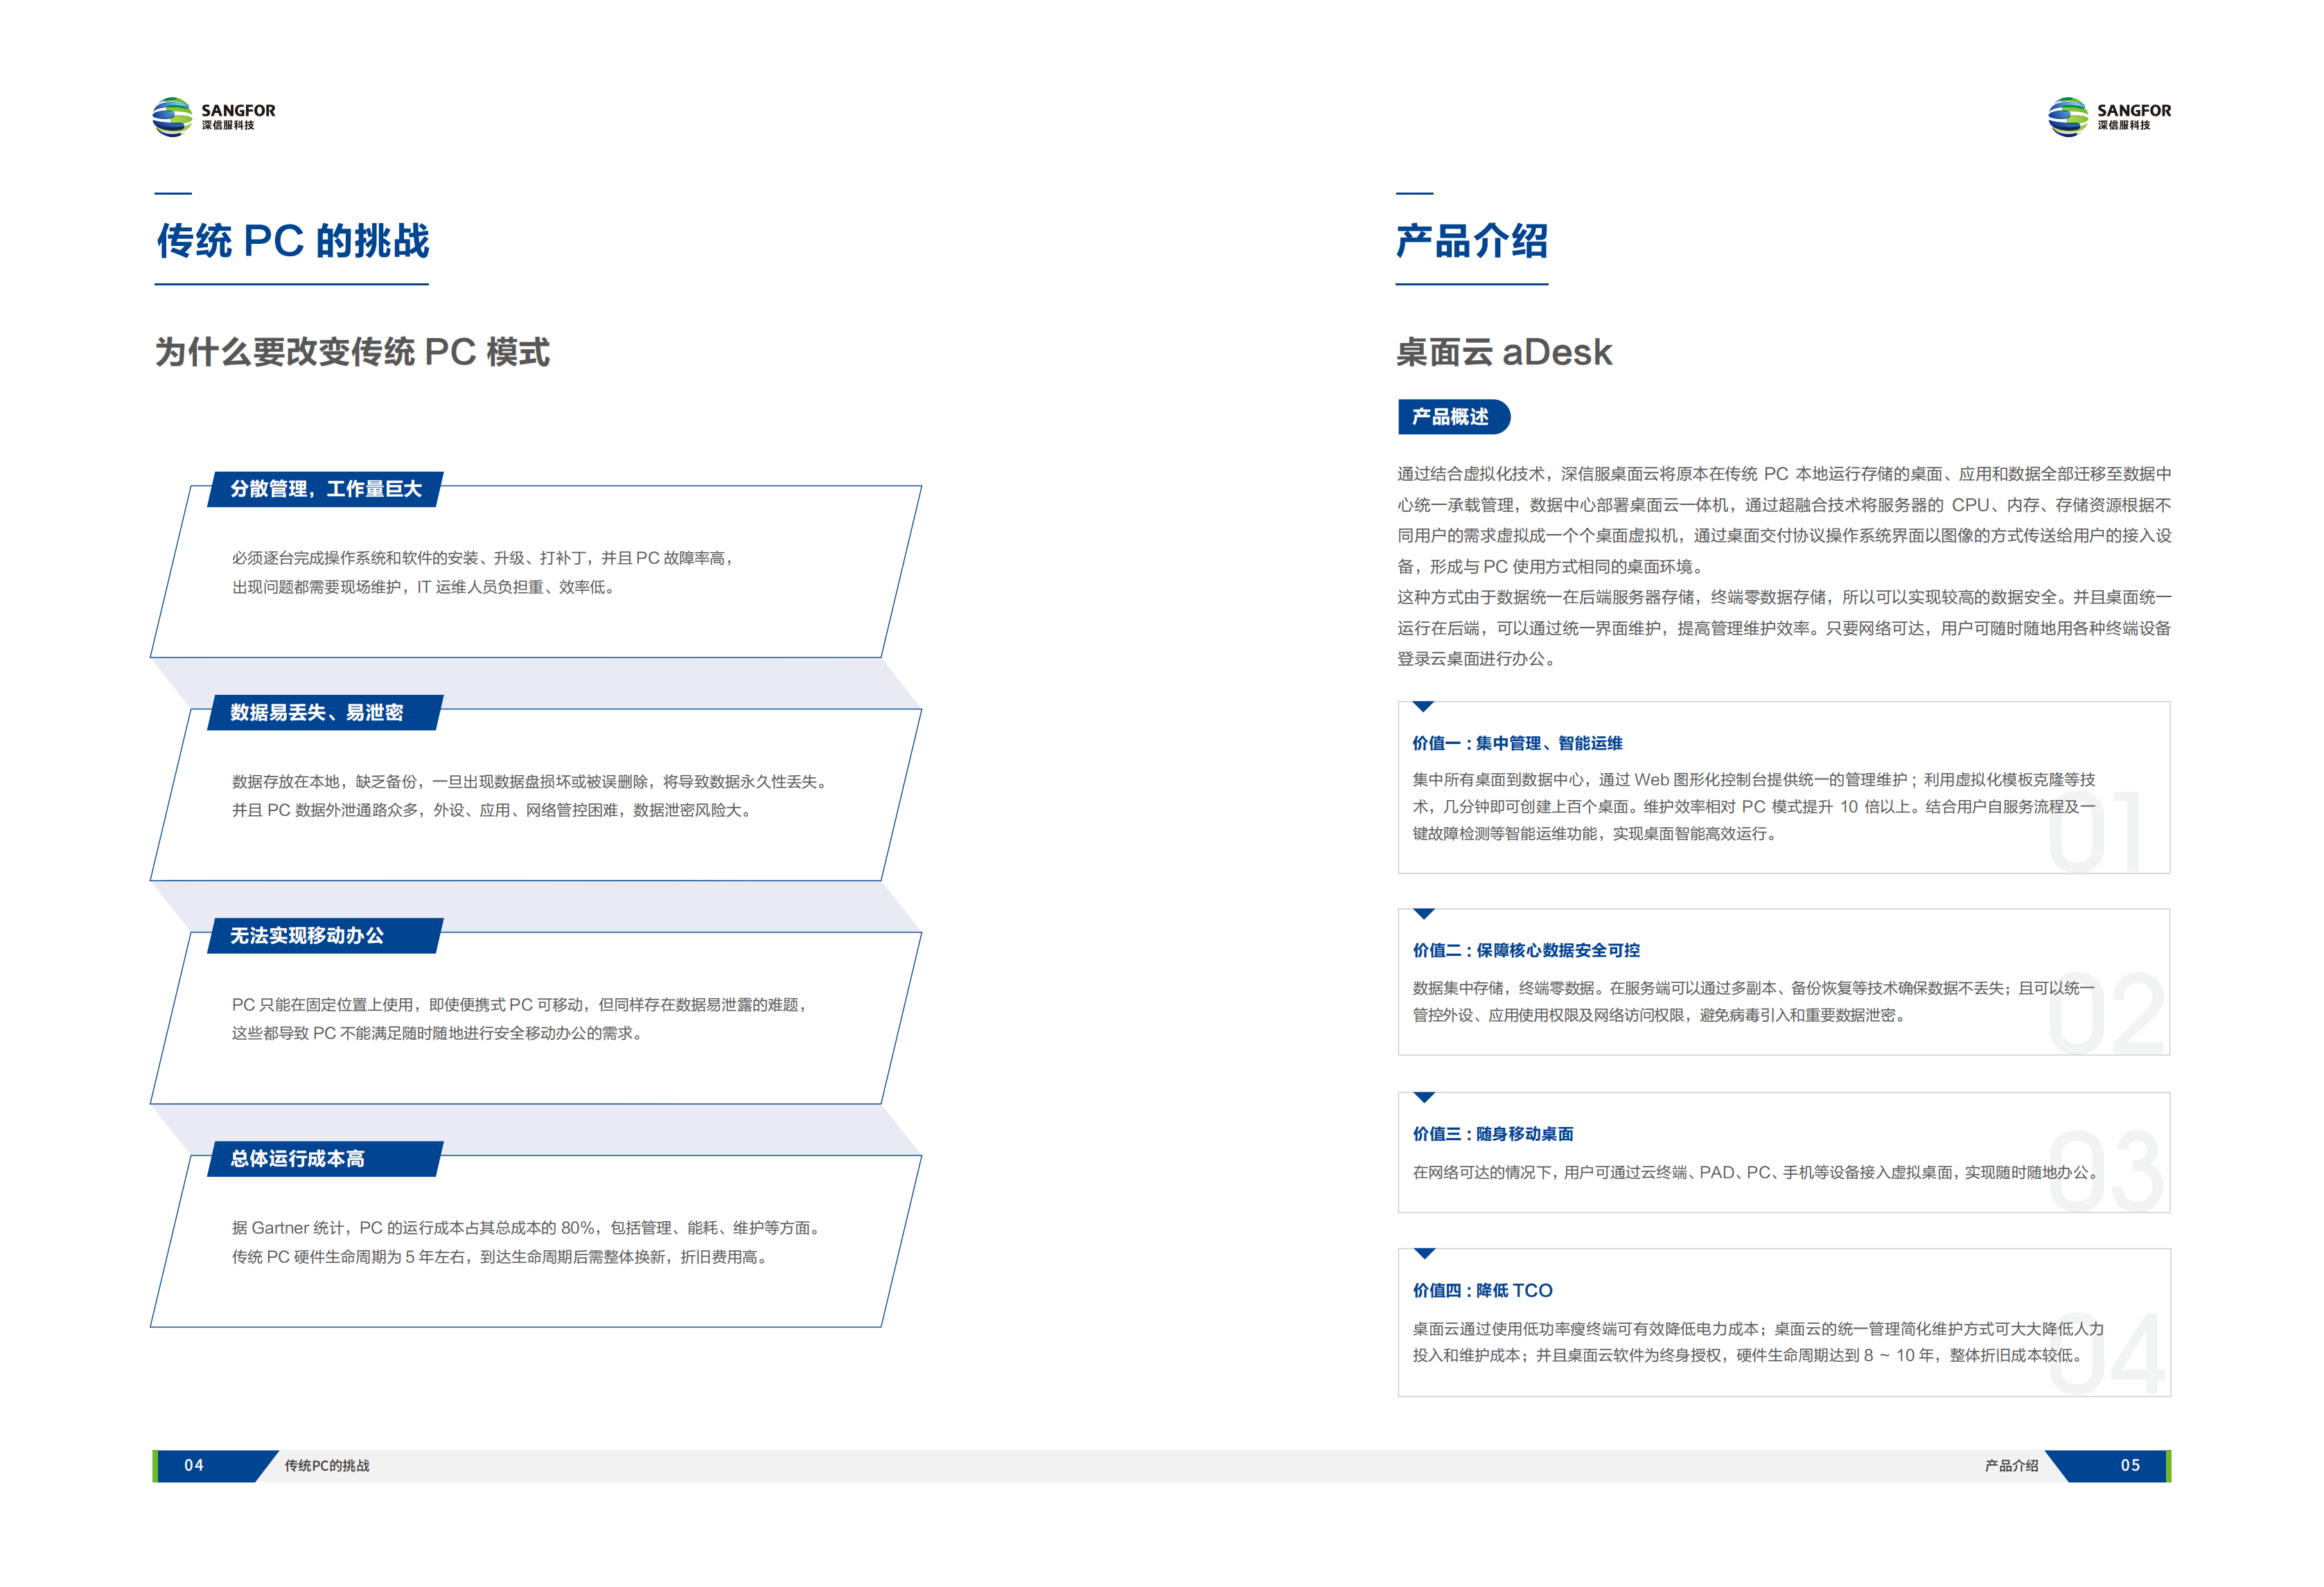Click the title 价值一：集中管理、智能运维
This screenshot has width=2324, height=1587.
point(1517,743)
